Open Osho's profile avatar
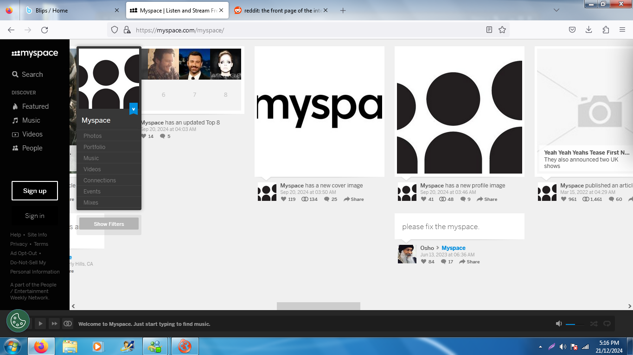This screenshot has height=355, width=633. pyautogui.click(x=407, y=254)
